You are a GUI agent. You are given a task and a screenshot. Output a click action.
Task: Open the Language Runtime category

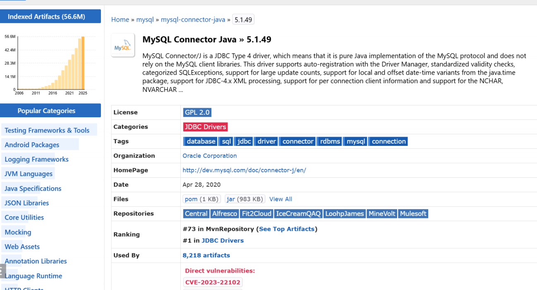click(33, 276)
